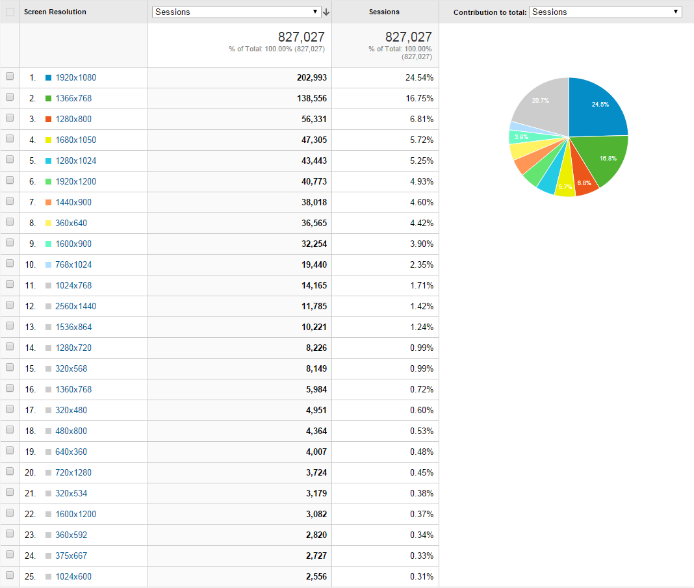694x588 pixels.
Task: Check the 2560x1440 row checkbox
Action: 10,305
